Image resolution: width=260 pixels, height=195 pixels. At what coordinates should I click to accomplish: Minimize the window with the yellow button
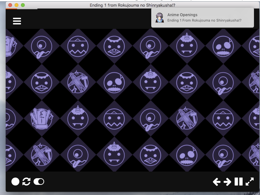click(16, 5)
